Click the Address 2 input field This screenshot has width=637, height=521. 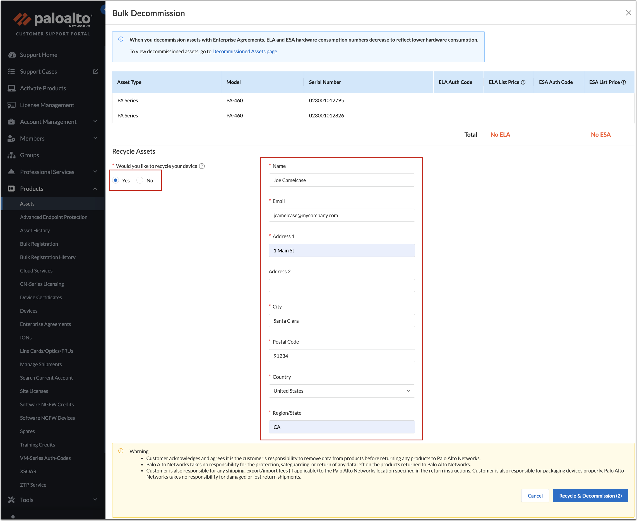point(342,285)
